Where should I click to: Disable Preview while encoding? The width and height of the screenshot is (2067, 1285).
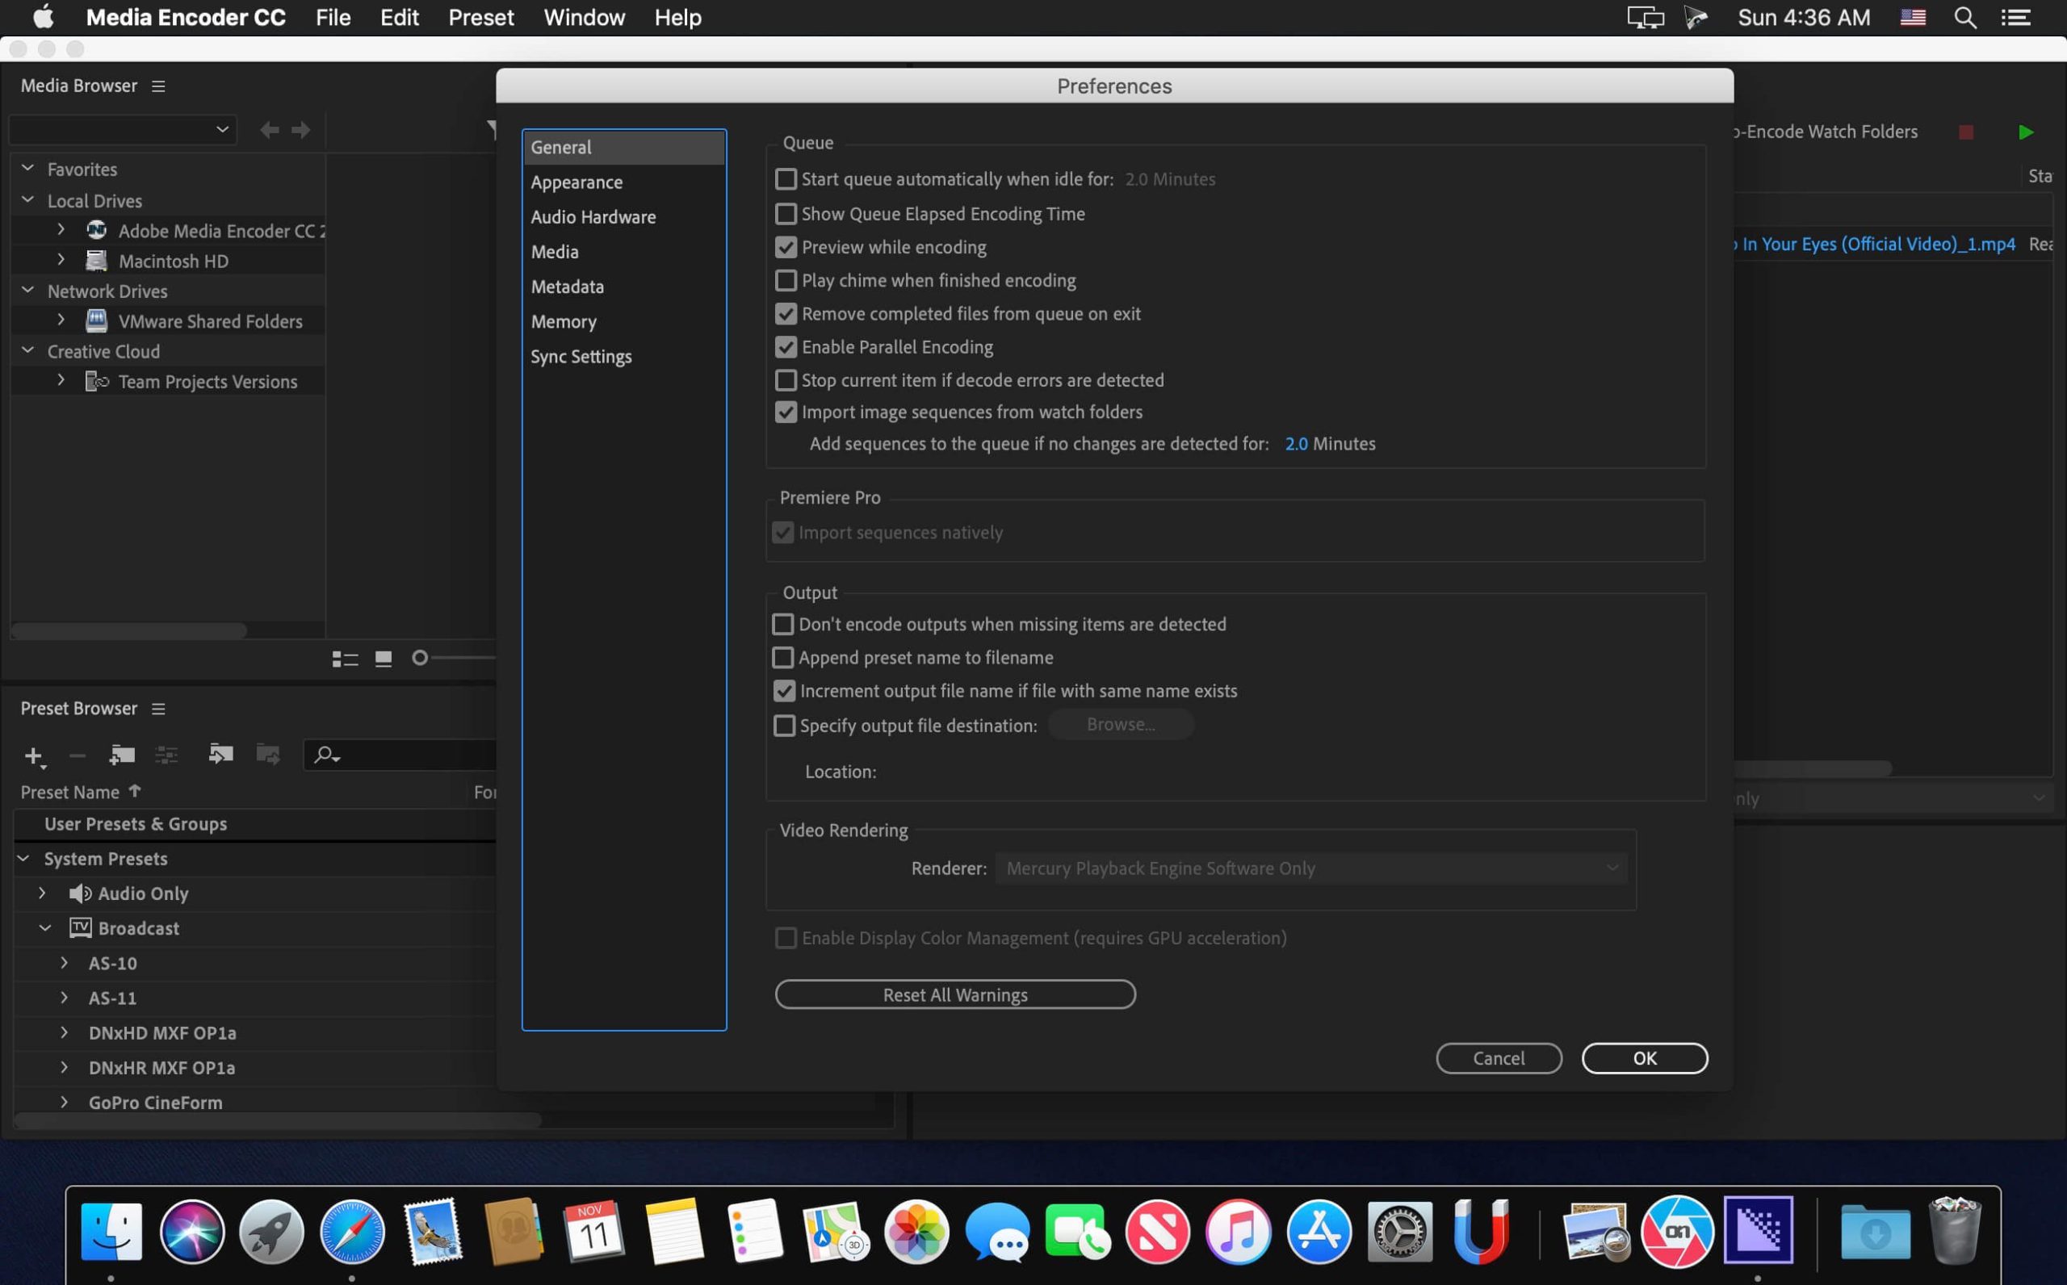point(786,246)
